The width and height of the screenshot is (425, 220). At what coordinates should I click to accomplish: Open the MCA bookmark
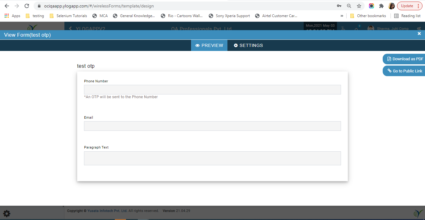pyautogui.click(x=100, y=16)
